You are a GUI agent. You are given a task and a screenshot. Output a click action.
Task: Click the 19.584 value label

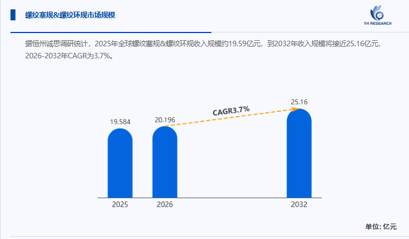pyautogui.click(x=120, y=122)
